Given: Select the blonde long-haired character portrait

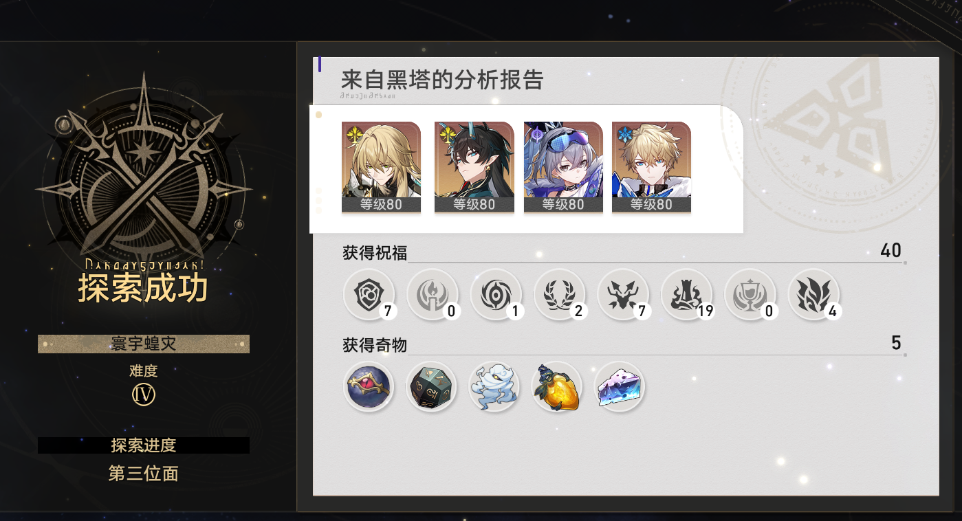Looking at the screenshot, I should (x=381, y=167).
